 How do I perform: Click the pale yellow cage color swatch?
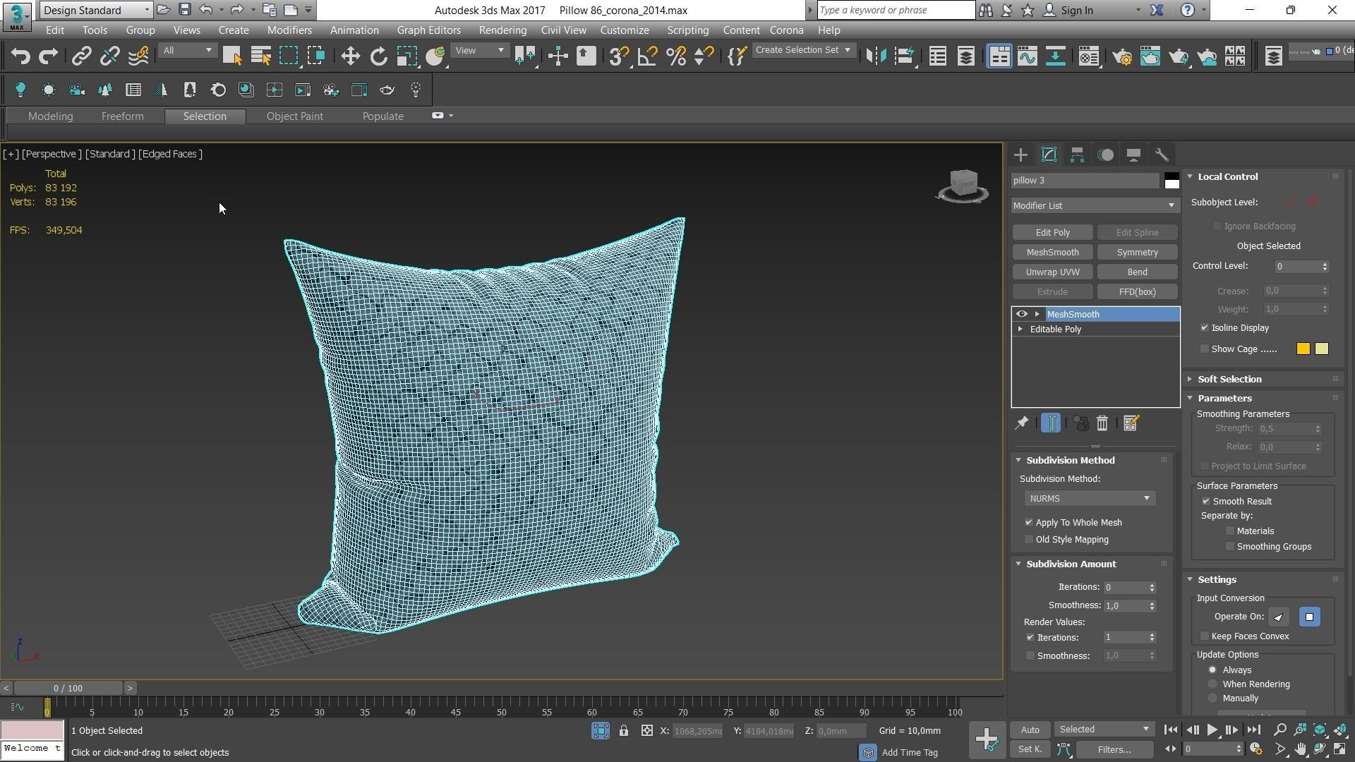[x=1322, y=349]
